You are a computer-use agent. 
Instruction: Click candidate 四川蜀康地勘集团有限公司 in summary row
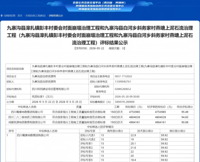[x=27, y=112]
